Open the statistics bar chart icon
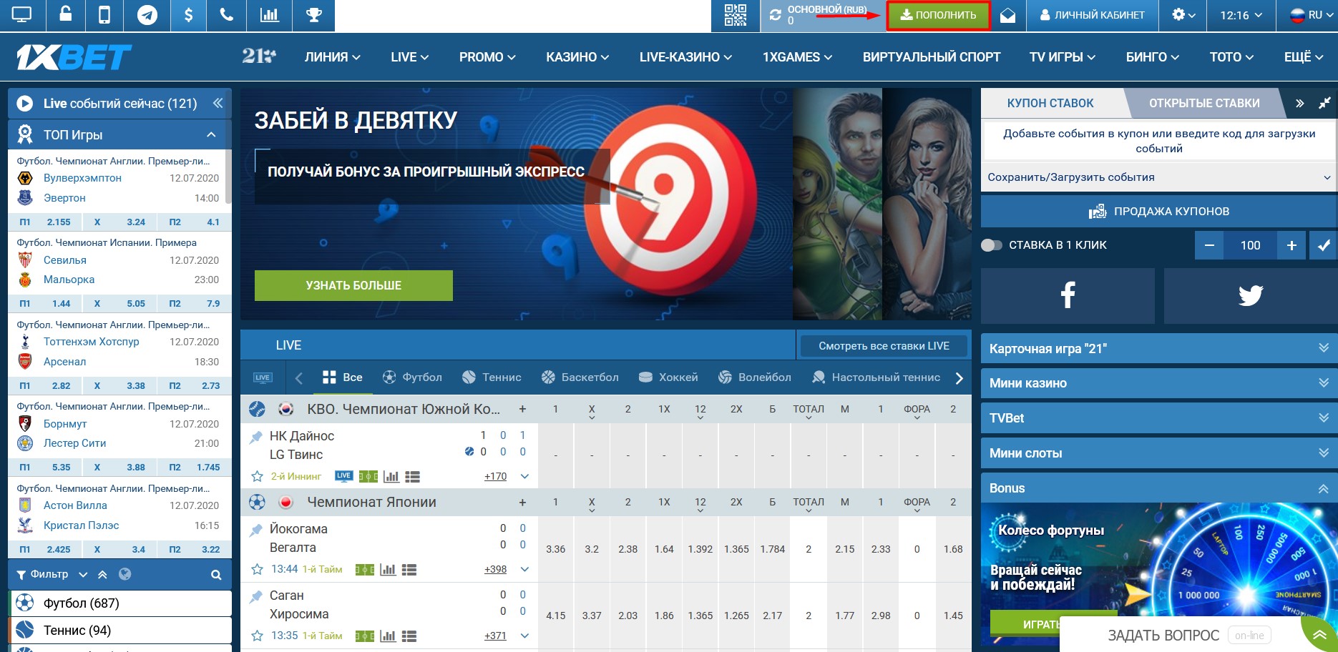The image size is (1338, 652). pyautogui.click(x=270, y=15)
